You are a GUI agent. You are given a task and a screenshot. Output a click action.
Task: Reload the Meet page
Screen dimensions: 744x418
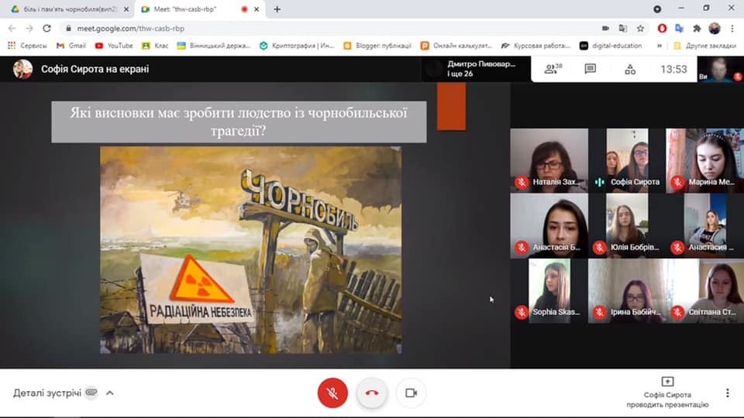point(46,29)
